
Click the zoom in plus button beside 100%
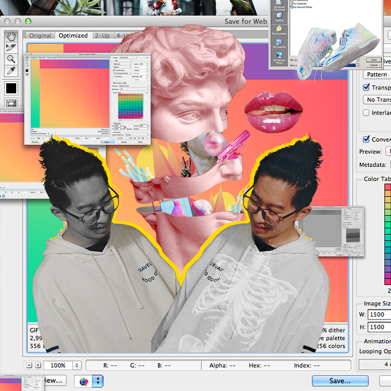(38, 365)
